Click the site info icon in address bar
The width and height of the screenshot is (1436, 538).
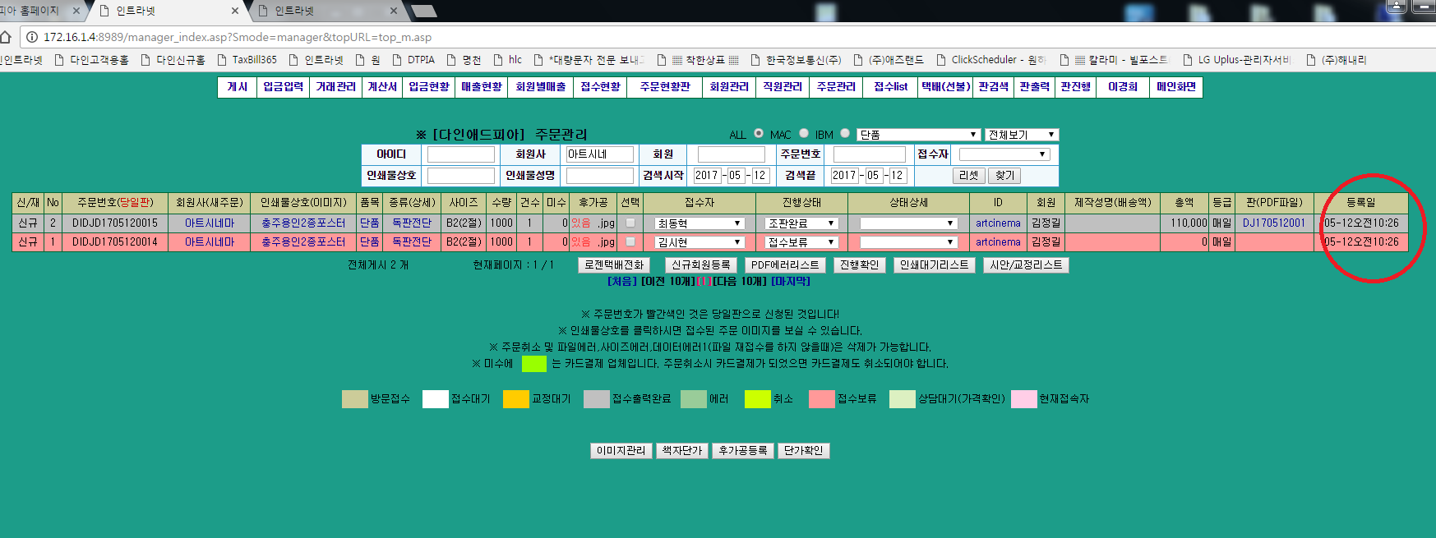(x=32, y=37)
